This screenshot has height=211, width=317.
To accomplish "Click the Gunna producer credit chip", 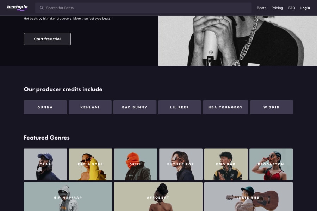I will click(x=45, y=107).
